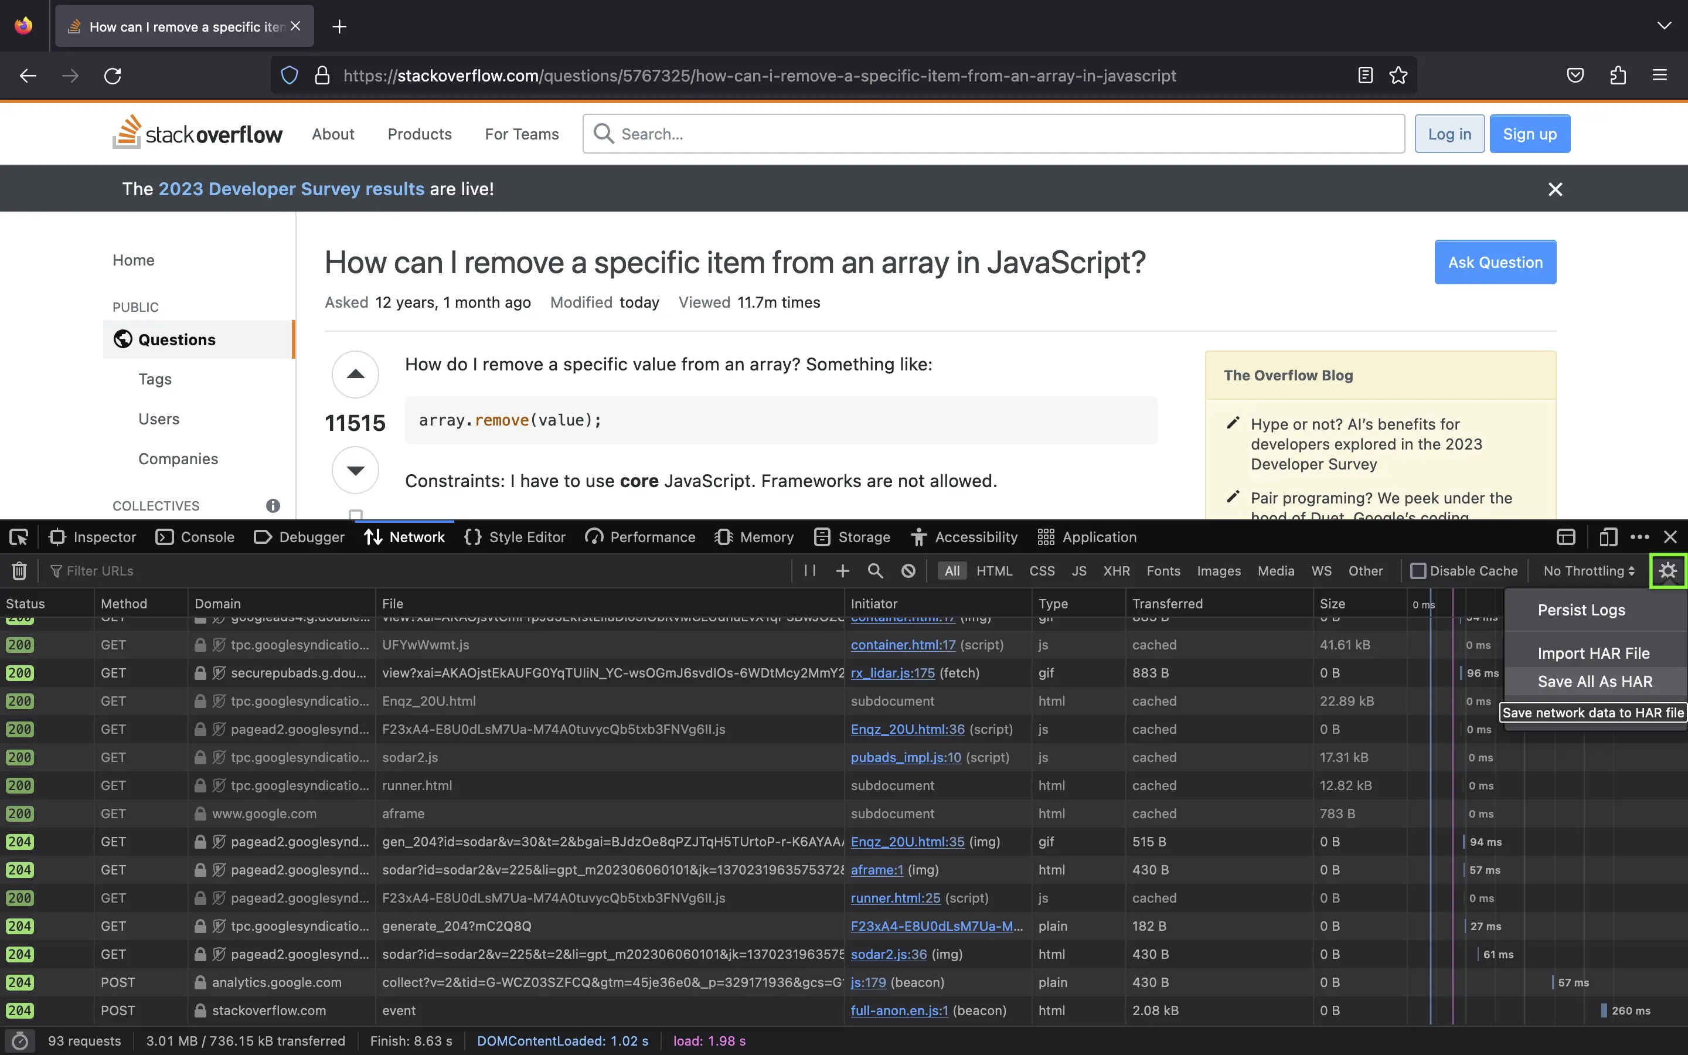Filter requests by All type

click(x=952, y=571)
